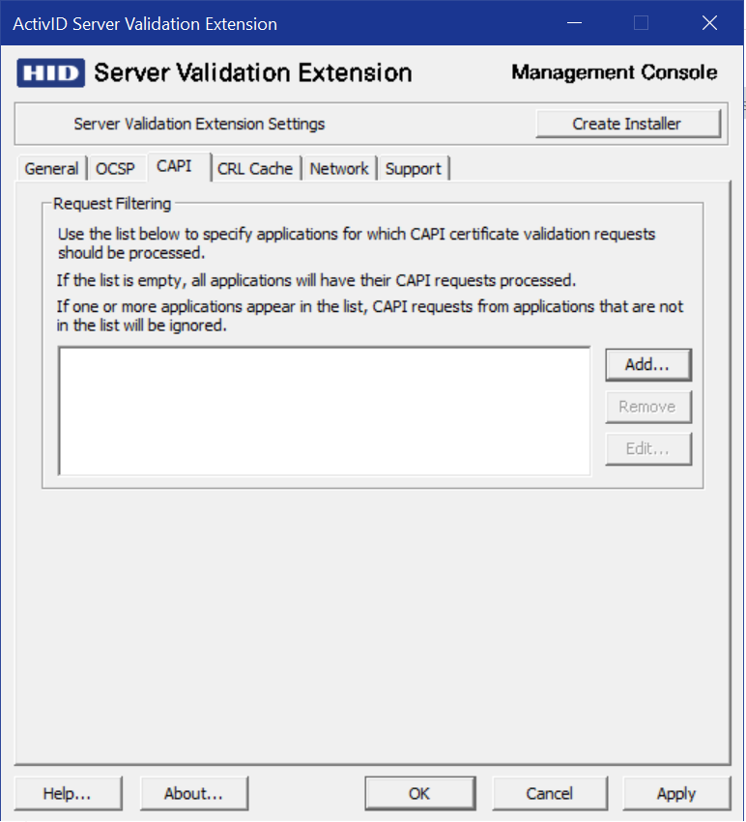Open the About... dialog
The image size is (746, 822).
(x=193, y=793)
